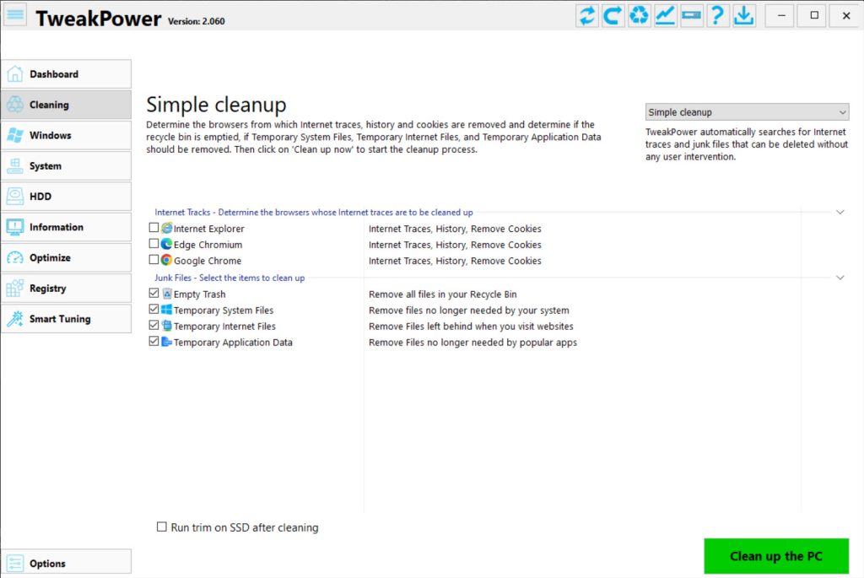
Task: Click 'Remove Files no longer needed by popular apps'
Action: (472, 343)
